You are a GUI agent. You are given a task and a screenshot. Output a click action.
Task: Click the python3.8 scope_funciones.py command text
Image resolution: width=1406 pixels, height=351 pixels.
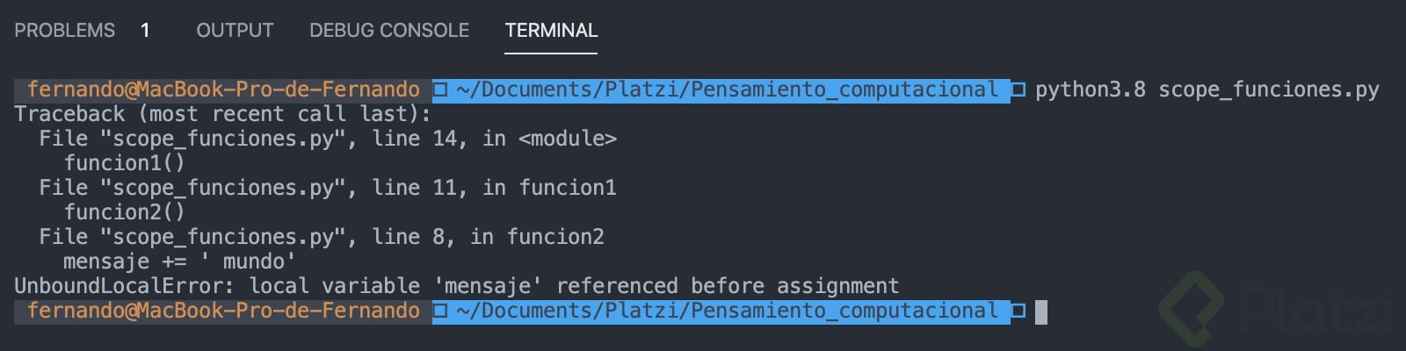point(1207,90)
